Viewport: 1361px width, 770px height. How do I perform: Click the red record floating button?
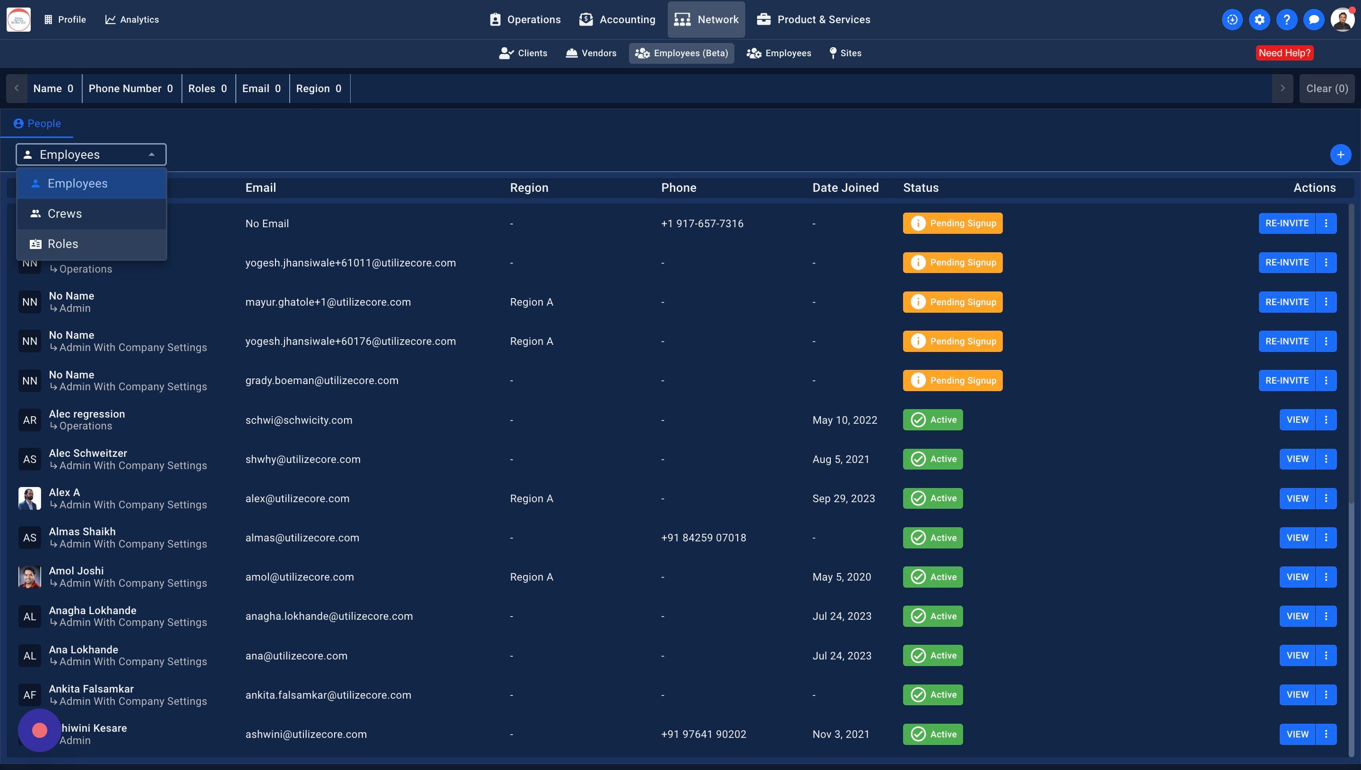pyautogui.click(x=40, y=730)
